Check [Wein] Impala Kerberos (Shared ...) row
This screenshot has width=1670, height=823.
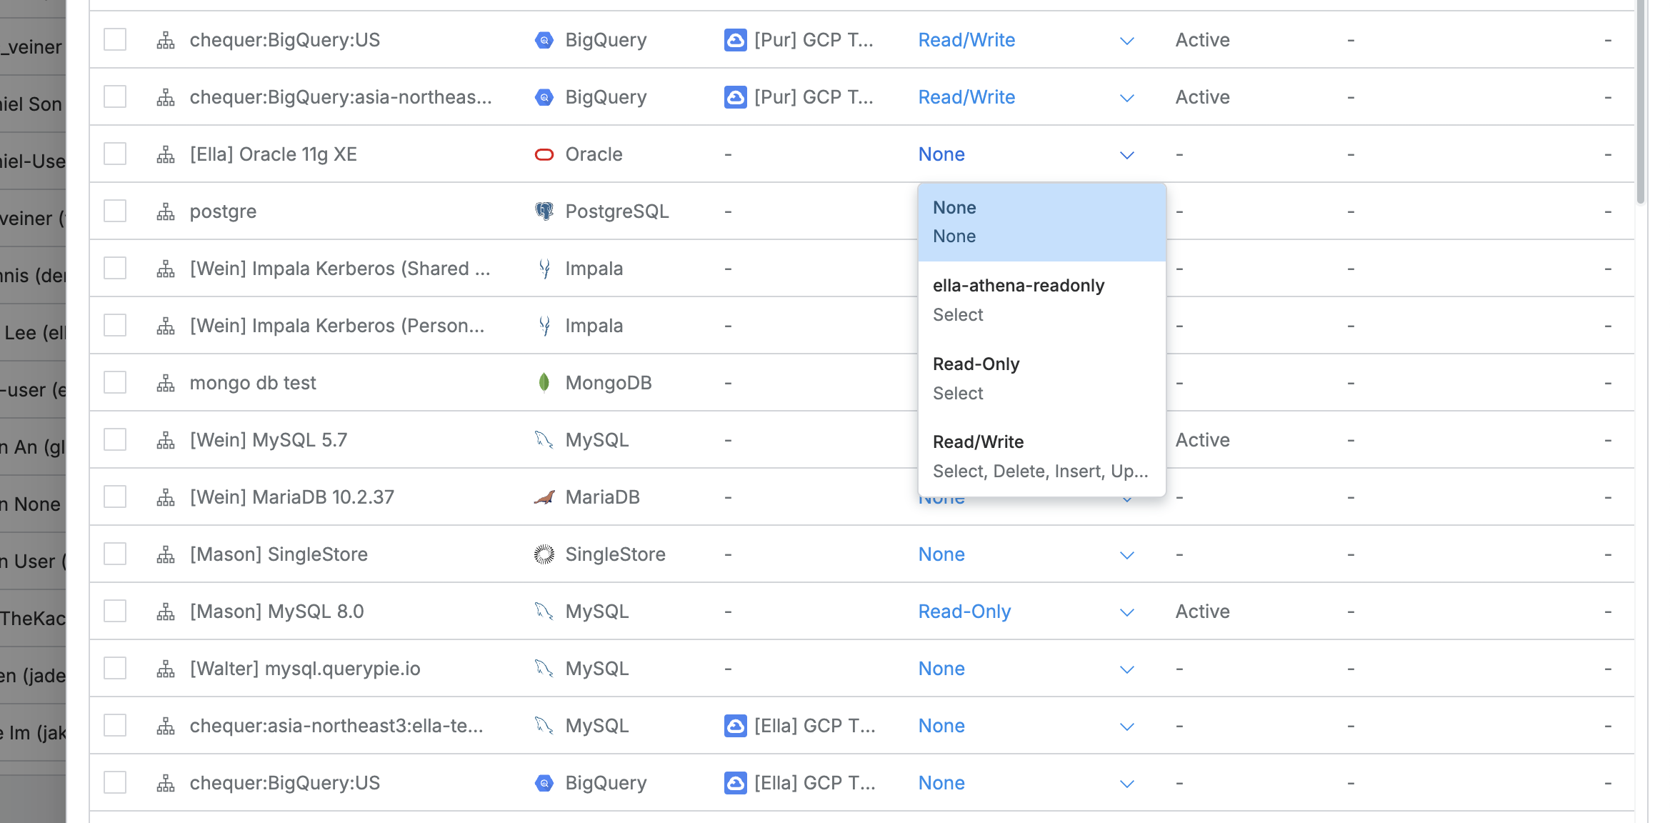pyautogui.click(x=115, y=268)
